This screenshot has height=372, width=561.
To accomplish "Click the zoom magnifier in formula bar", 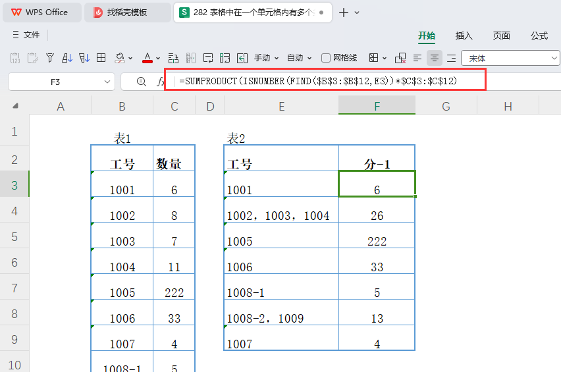I will [142, 82].
